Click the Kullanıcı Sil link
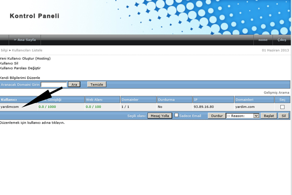 click(9, 63)
